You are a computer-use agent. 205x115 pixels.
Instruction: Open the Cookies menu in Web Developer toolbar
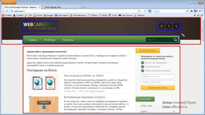(x=19, y=15)
